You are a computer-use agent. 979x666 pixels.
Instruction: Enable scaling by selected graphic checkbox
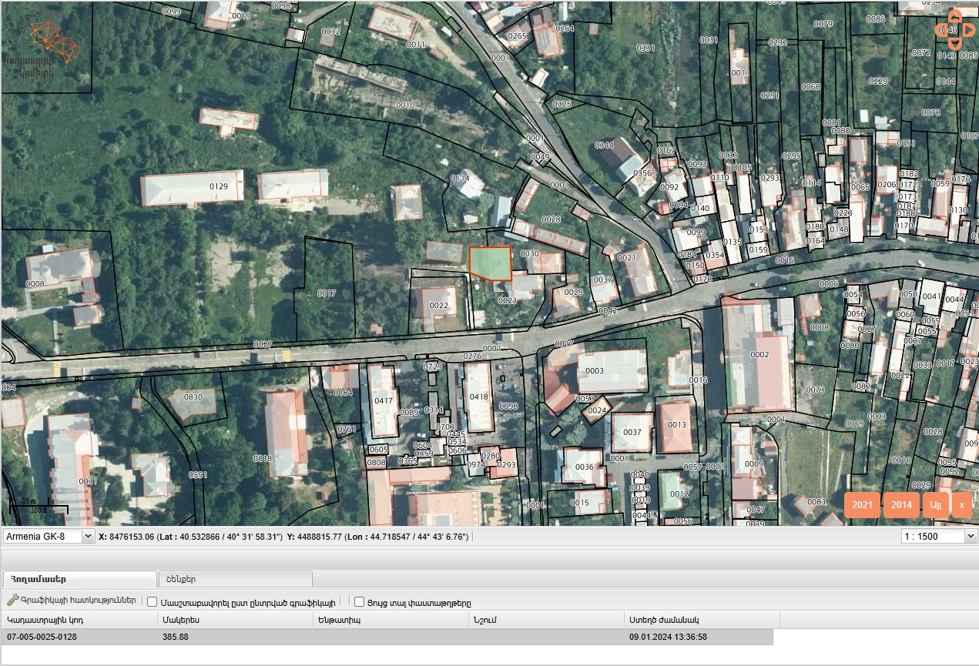tap(153, 602)
